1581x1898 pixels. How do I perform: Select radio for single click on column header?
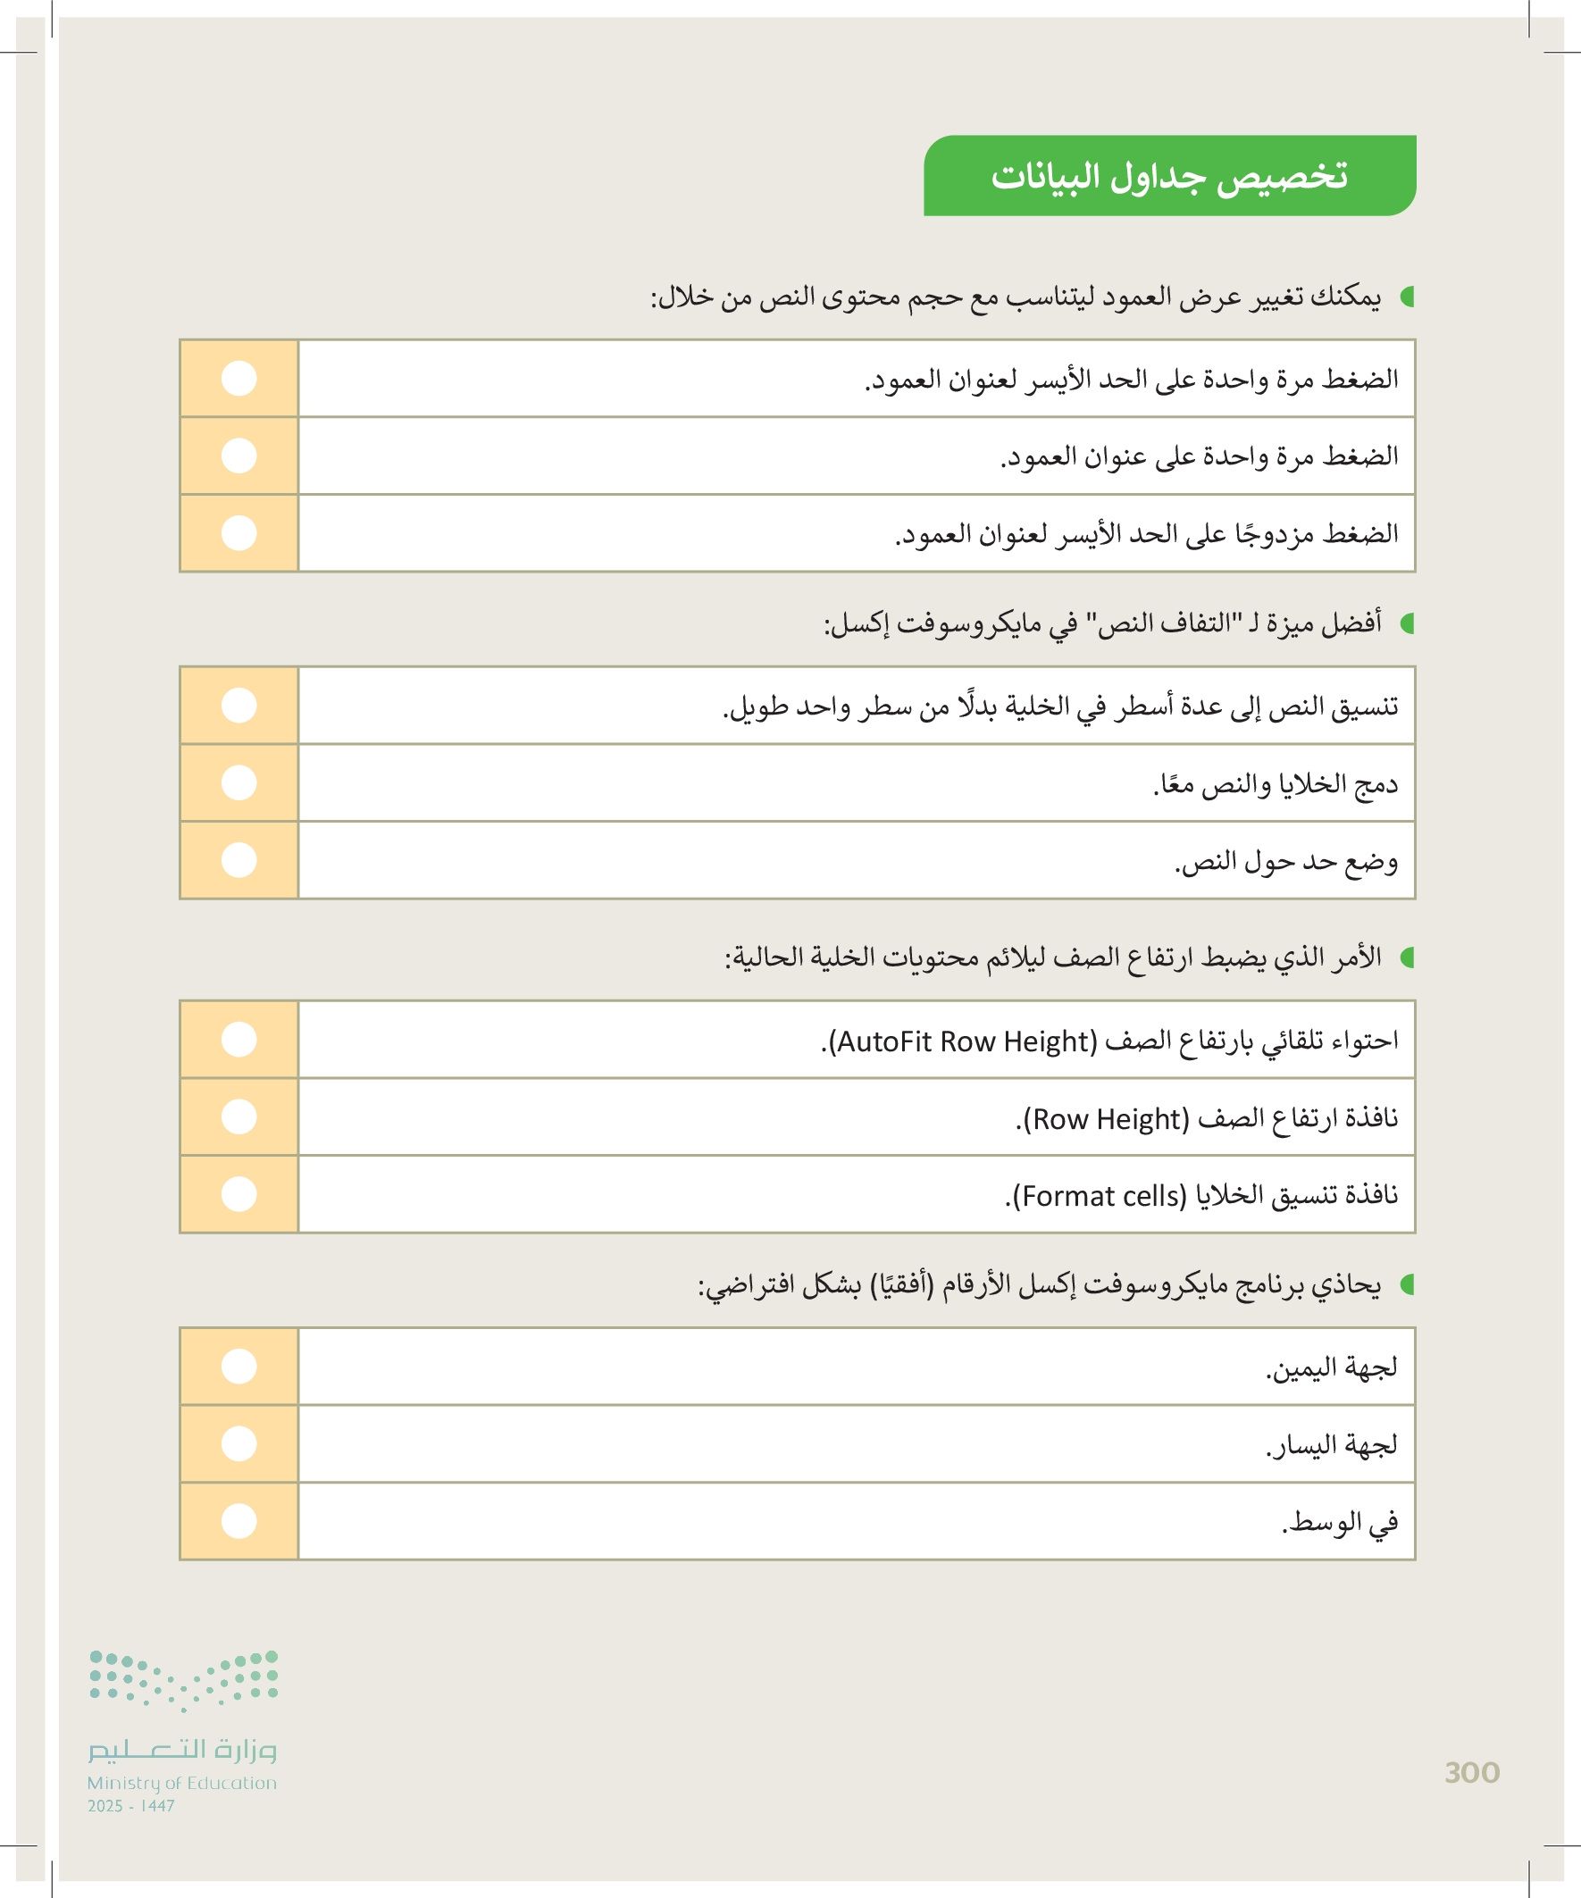238,456
